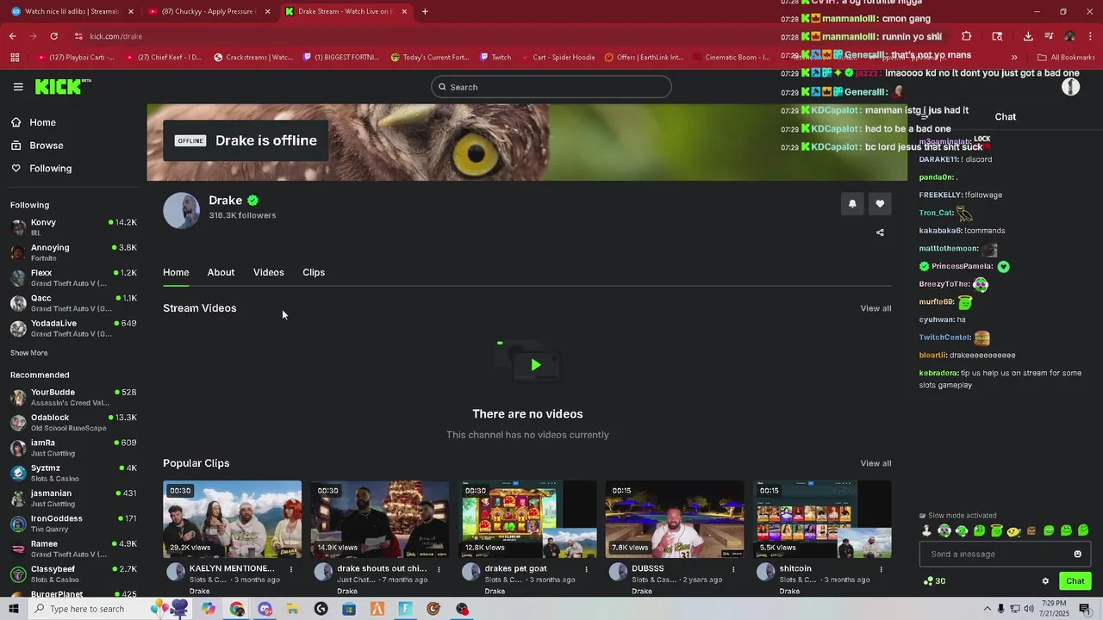Click the Send a message chat input
Screen dimensions: 1103x620
(x=1005, y=554)
